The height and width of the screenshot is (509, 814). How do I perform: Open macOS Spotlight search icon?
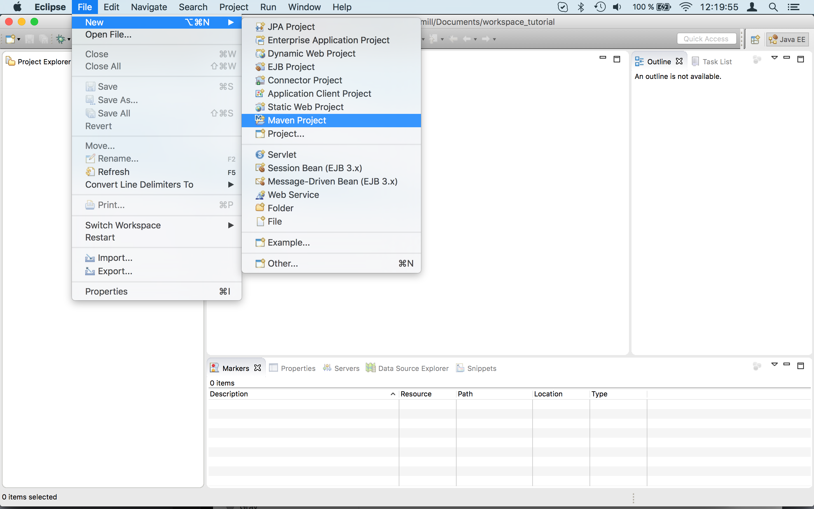[x=773, y=7]
